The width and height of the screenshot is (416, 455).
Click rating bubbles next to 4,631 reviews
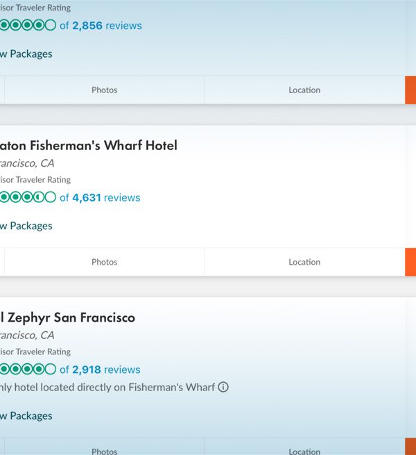(x=28, y=197)
